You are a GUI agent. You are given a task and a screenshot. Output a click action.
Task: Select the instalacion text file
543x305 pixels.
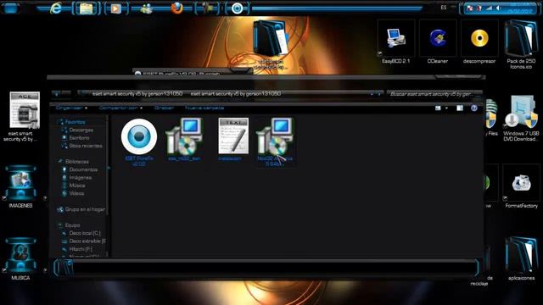(233, 139)
